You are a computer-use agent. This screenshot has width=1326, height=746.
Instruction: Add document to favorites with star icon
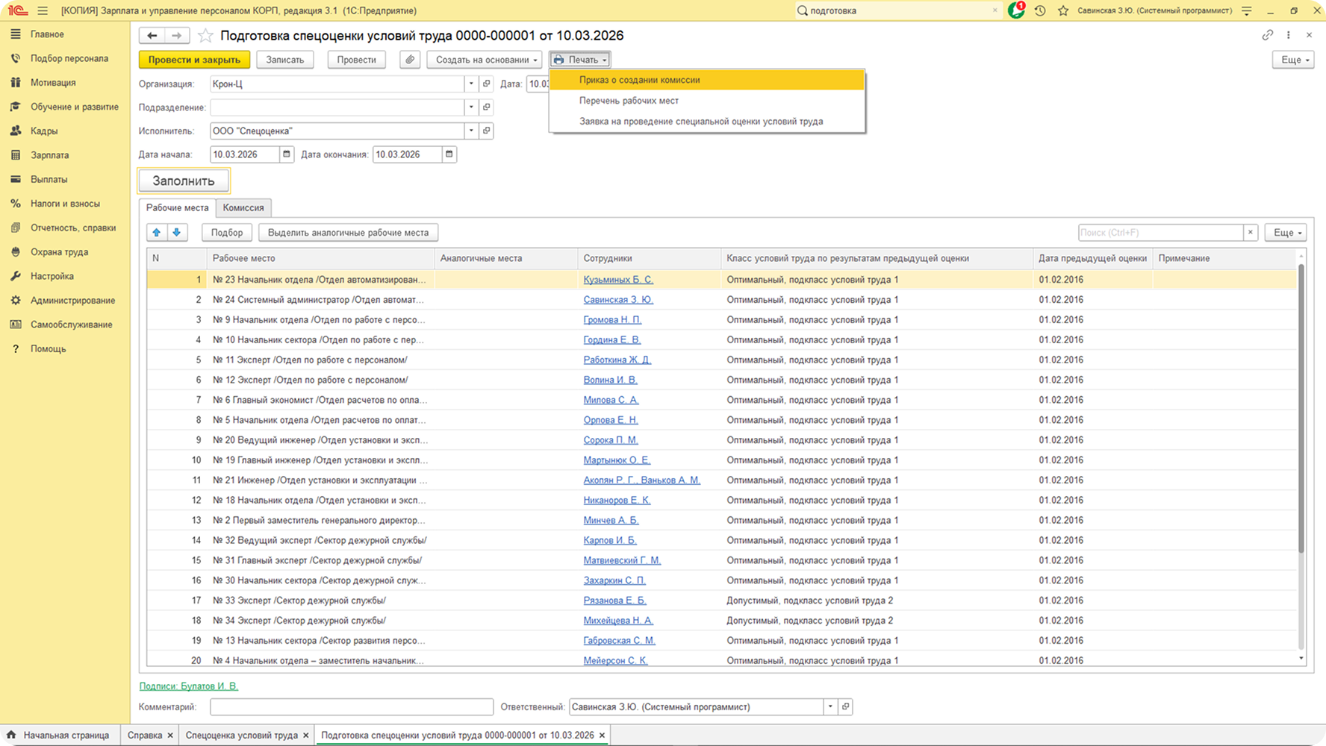click(205, 36)
